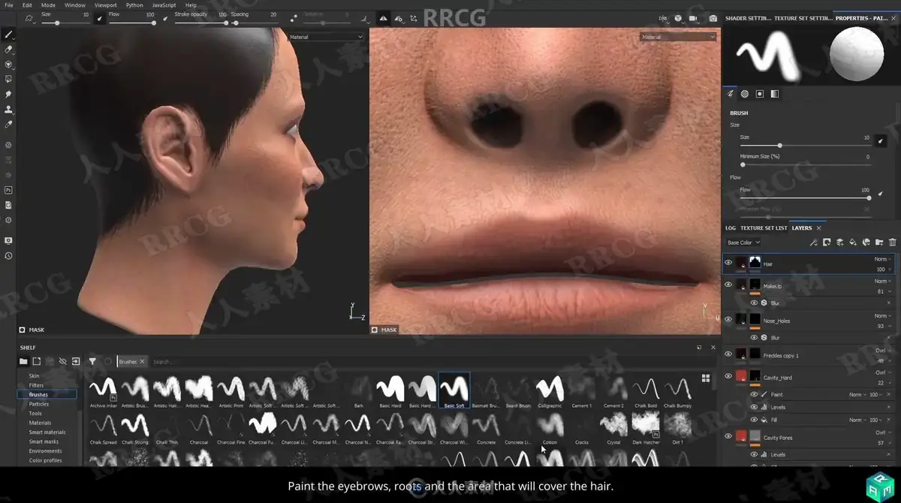Delete layer with the trash icon
Image resolution: width=901 pixels, height=503 pixels.
892,242
